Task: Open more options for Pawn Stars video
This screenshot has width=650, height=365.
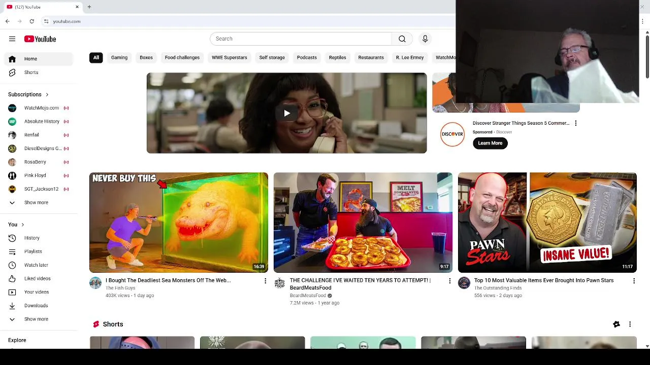Action: pyautogui.click(x=634, y=281)
